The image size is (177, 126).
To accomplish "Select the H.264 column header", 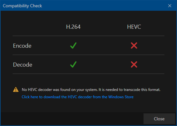I will (x=73, y=27).
